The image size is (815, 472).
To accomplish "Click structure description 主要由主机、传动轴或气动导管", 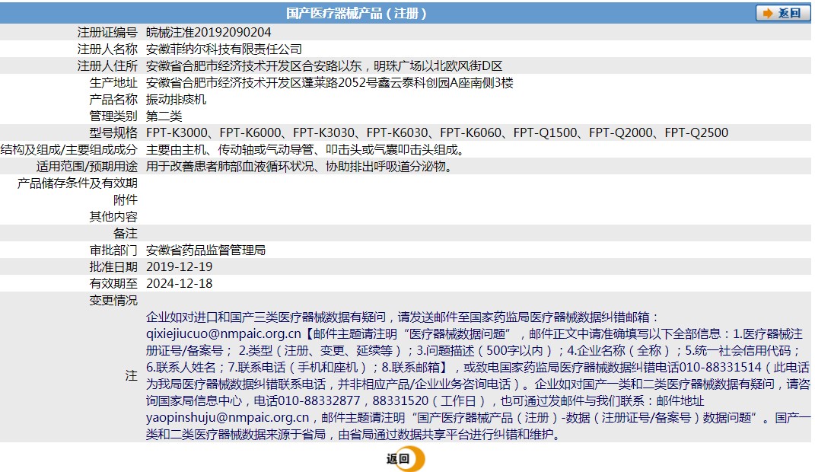I will click(305, 150).
